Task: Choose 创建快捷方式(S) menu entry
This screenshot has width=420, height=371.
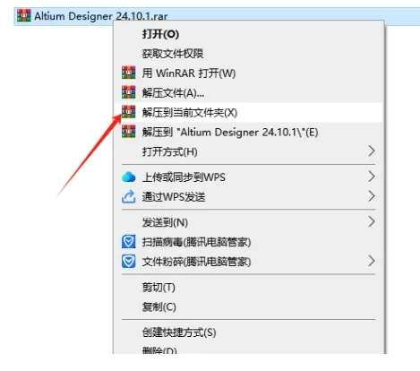Action: pos(179,332)
